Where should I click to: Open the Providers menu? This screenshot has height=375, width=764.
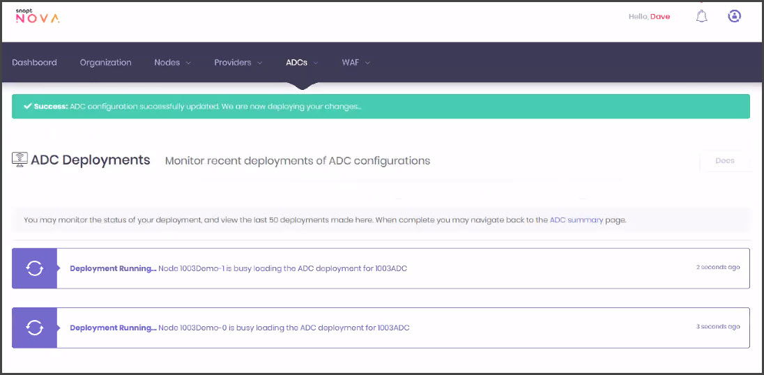coord(238,62)
